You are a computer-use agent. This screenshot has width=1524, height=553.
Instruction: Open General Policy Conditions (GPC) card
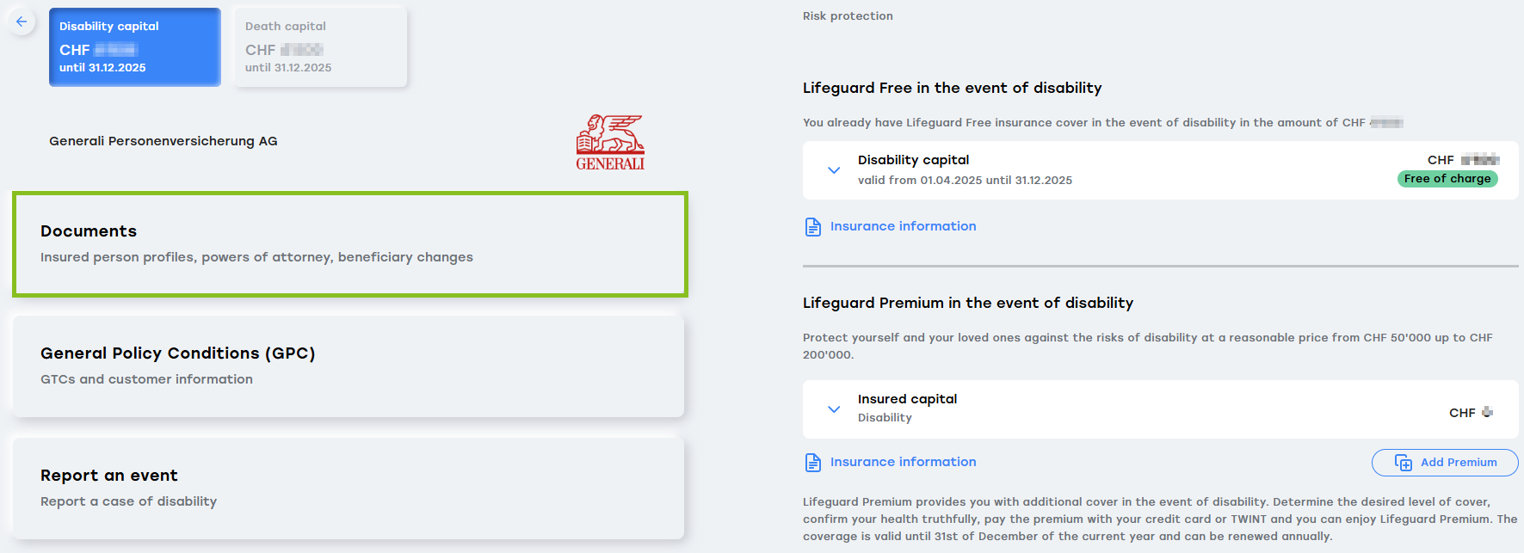click(x=348, y=366)
